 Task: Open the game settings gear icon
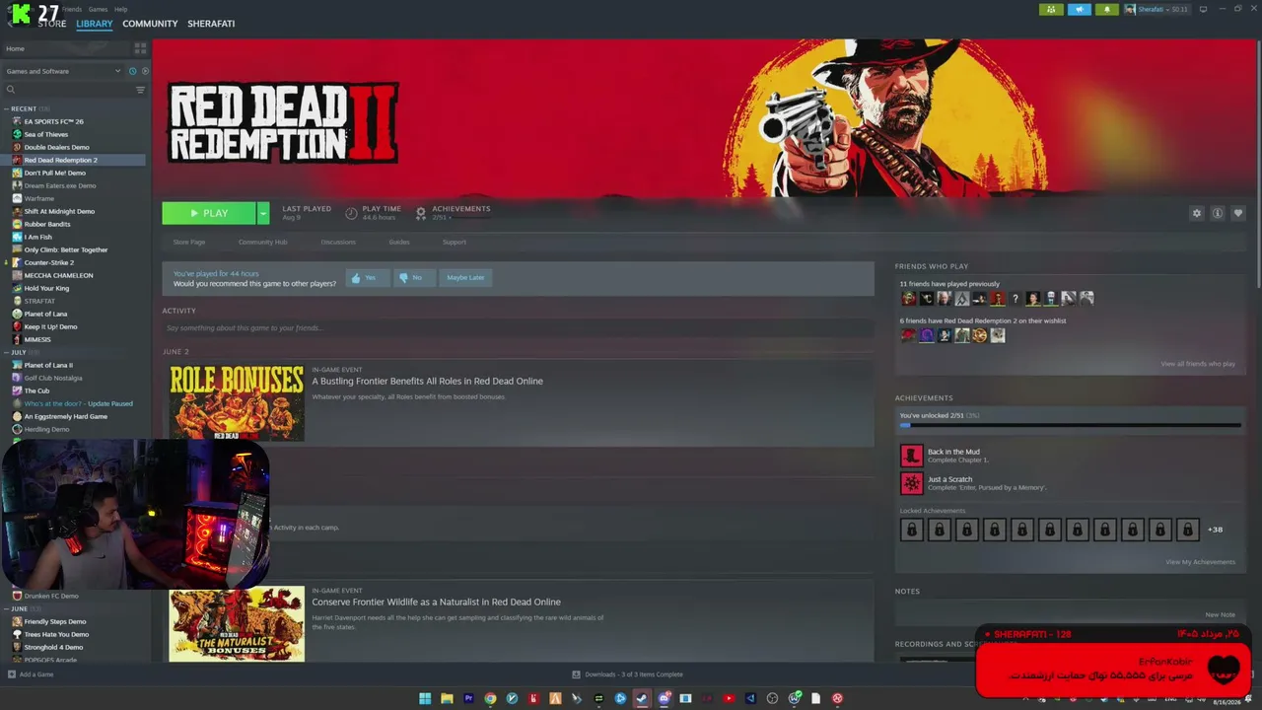click(x=1197, y=213)
